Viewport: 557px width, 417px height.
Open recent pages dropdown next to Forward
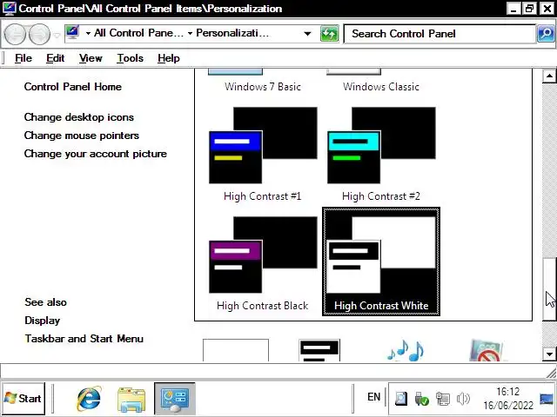pos(57,35)
